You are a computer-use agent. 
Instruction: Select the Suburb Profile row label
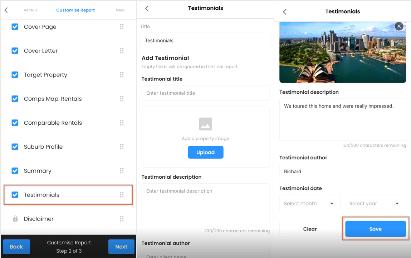43,147
